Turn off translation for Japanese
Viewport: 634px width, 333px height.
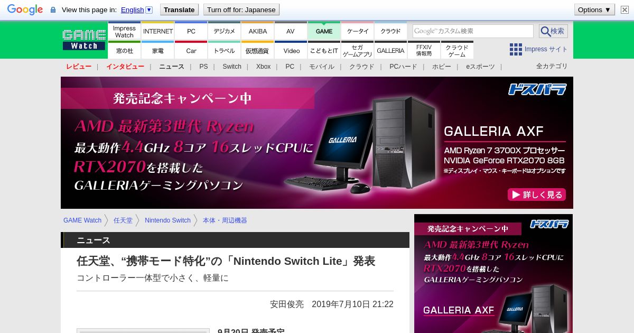tap(241, 10)
